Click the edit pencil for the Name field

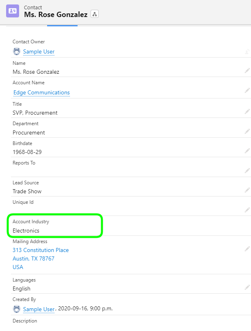click(247, 70)
